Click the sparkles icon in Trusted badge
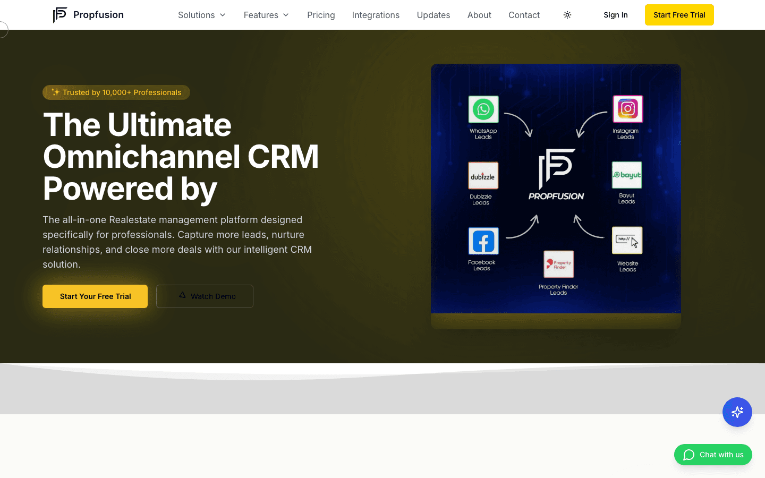 [x=55, y=92]
